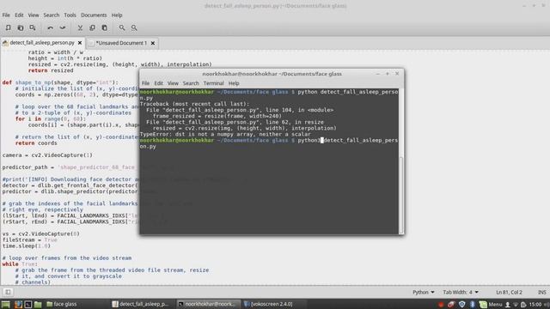Viewport: 550px width, 309px height.
Task: Open the editor's File menu
Action: (x=6, y=15)
